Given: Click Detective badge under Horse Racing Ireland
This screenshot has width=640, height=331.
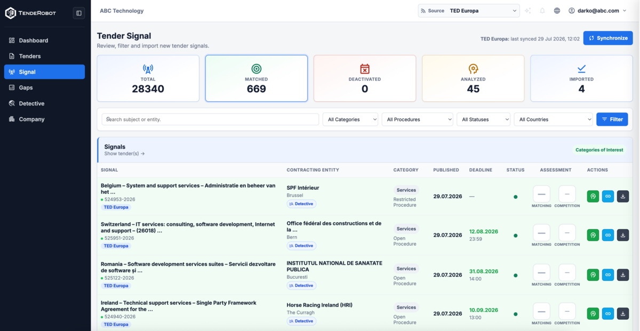Looking at the screenshot, I should point(301,321).
